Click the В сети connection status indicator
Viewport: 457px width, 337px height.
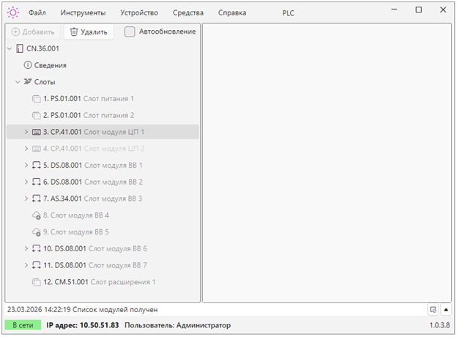coord(22,325)
